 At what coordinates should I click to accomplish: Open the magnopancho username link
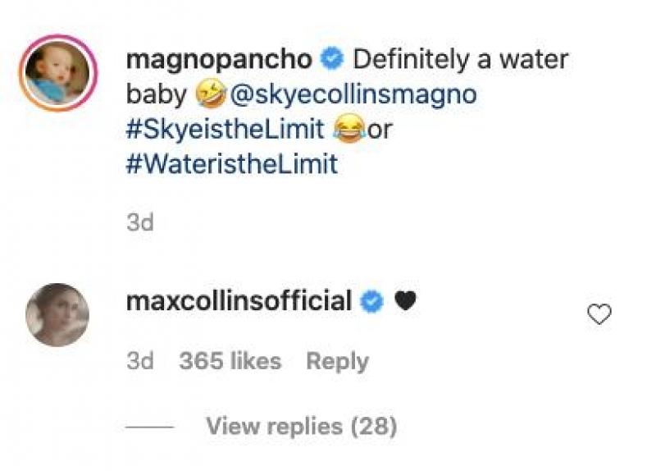tap(219, 60)
